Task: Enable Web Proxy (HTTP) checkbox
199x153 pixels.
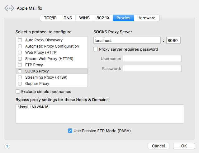Action: pyautogui.click(x=20, y=53)
